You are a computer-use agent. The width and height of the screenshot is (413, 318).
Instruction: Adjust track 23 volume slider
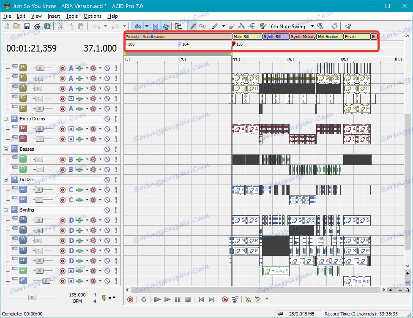(39, 169)
